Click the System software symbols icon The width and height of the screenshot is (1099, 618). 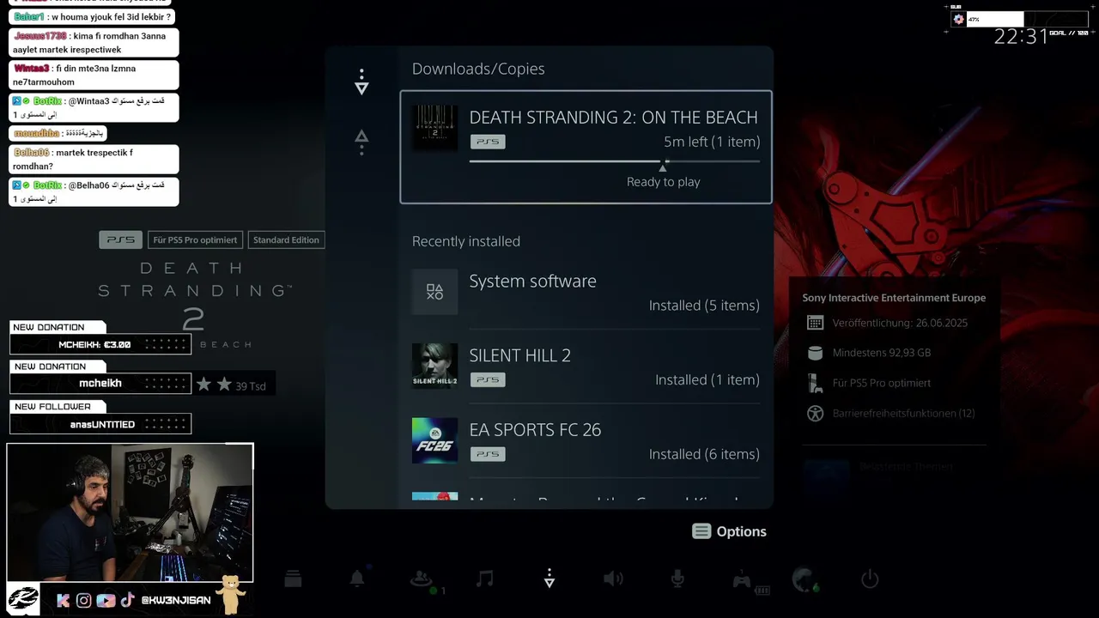[x=434, y=292]
